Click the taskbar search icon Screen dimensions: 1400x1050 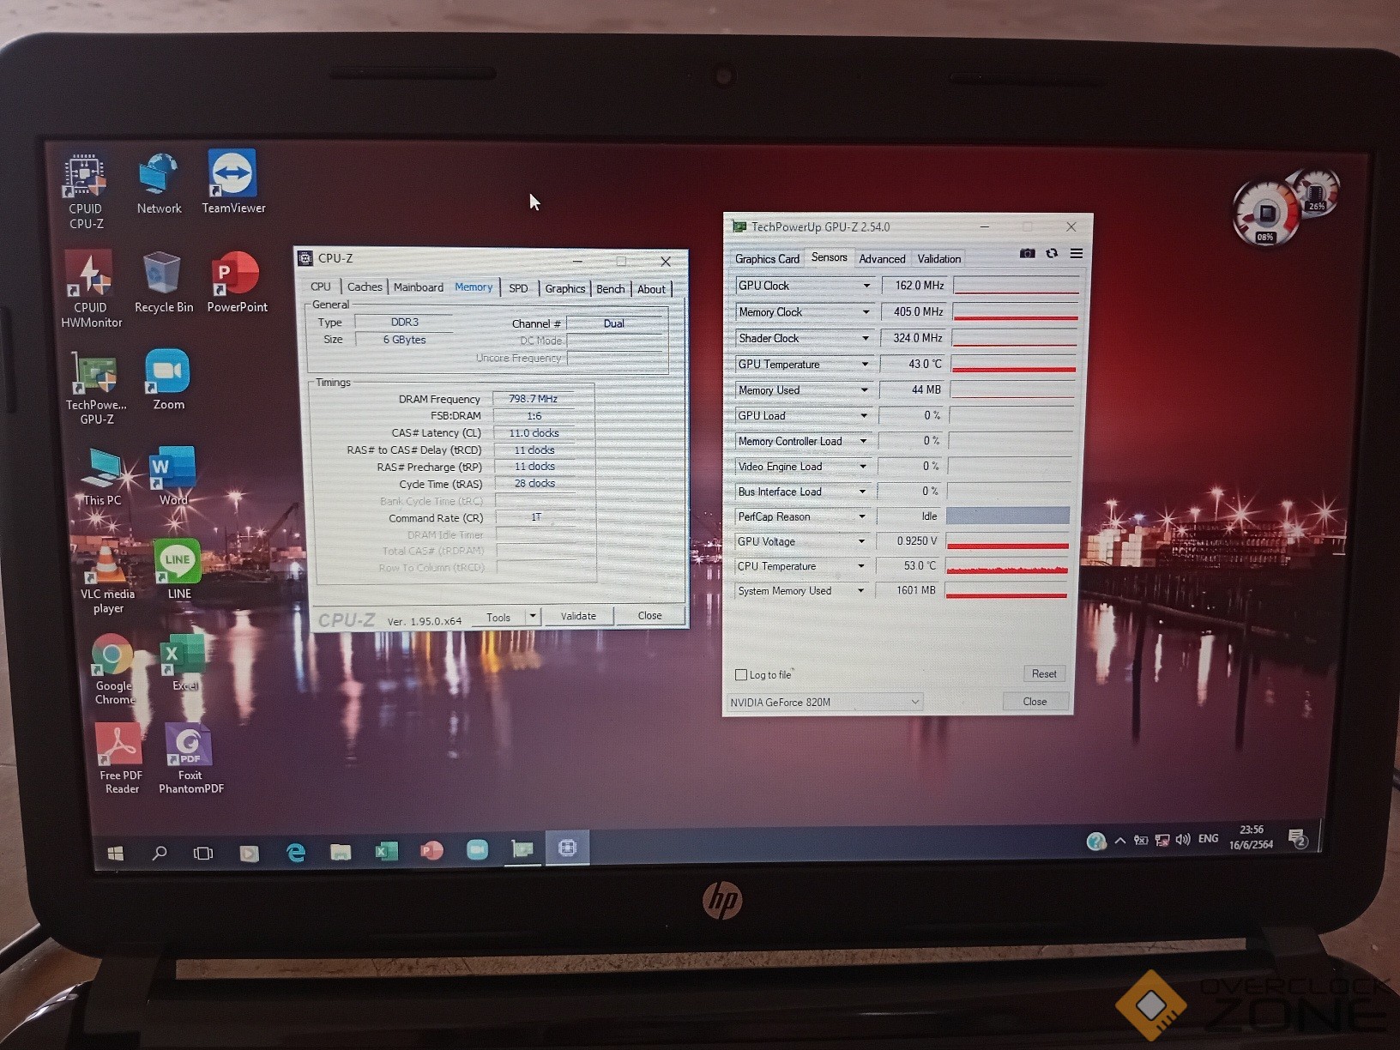(x=160, y=853)
